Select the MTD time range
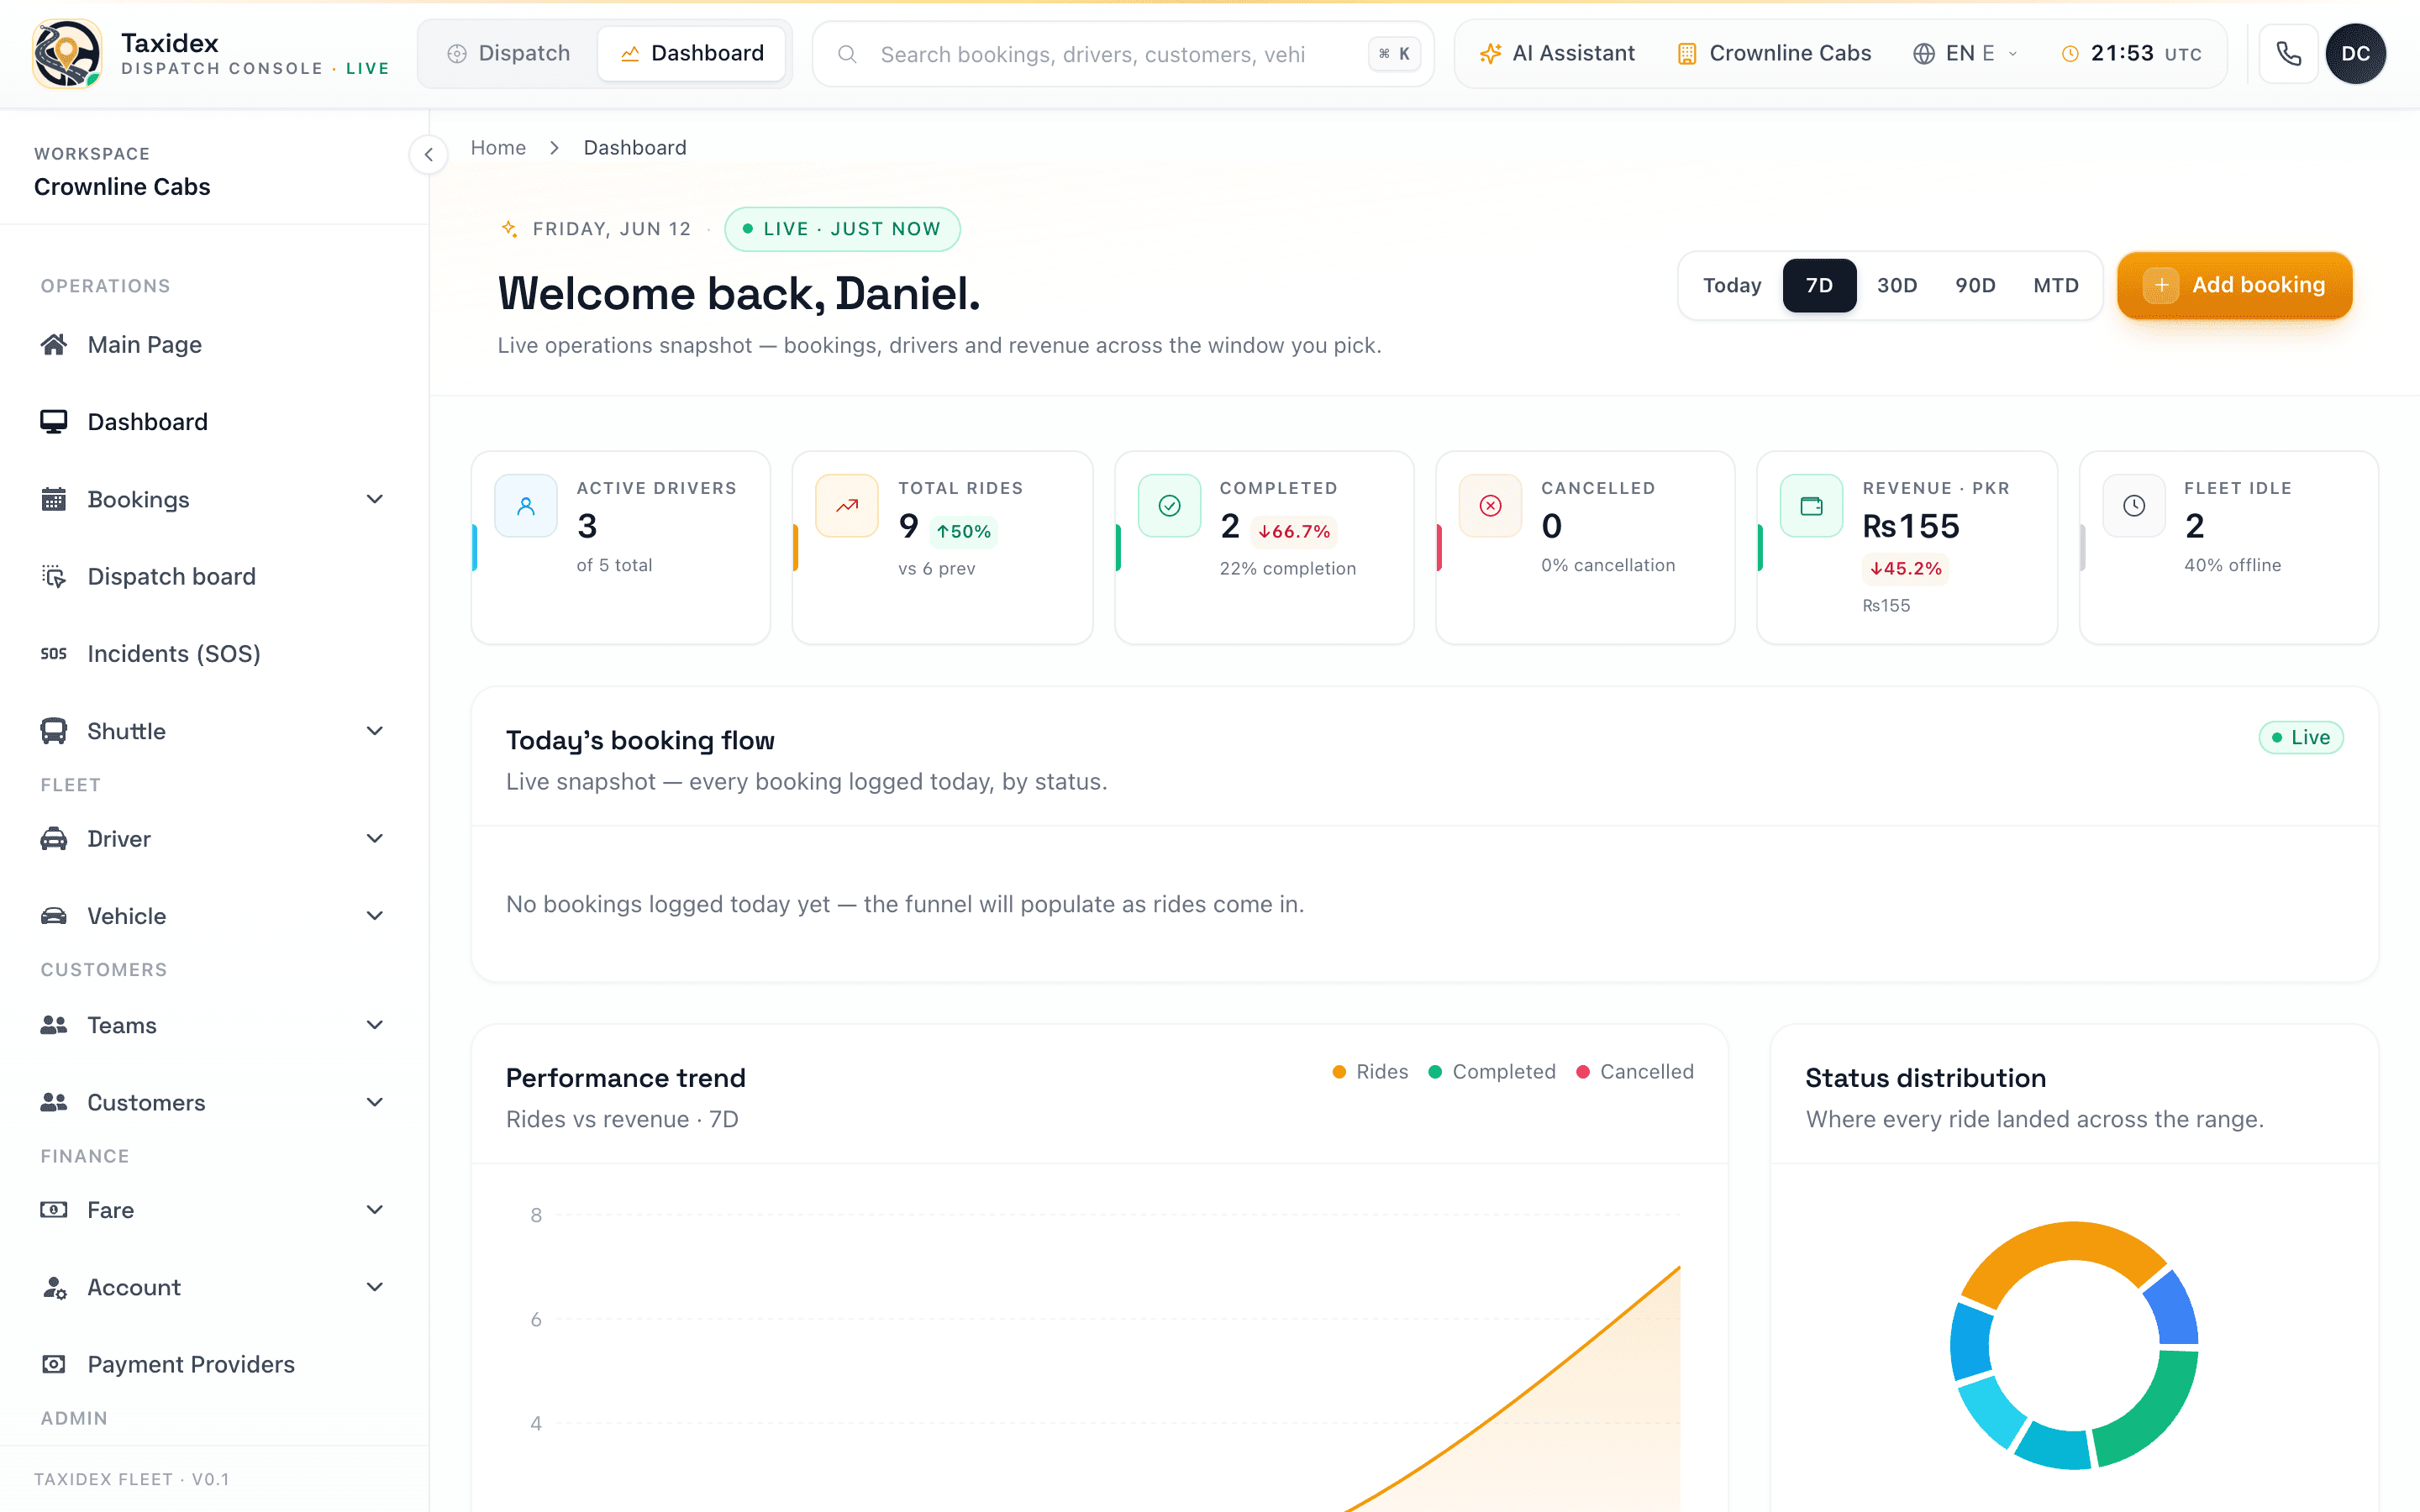This screenshot has height=1512, width=2420. pyautogui.click(x=2056, y=286)
